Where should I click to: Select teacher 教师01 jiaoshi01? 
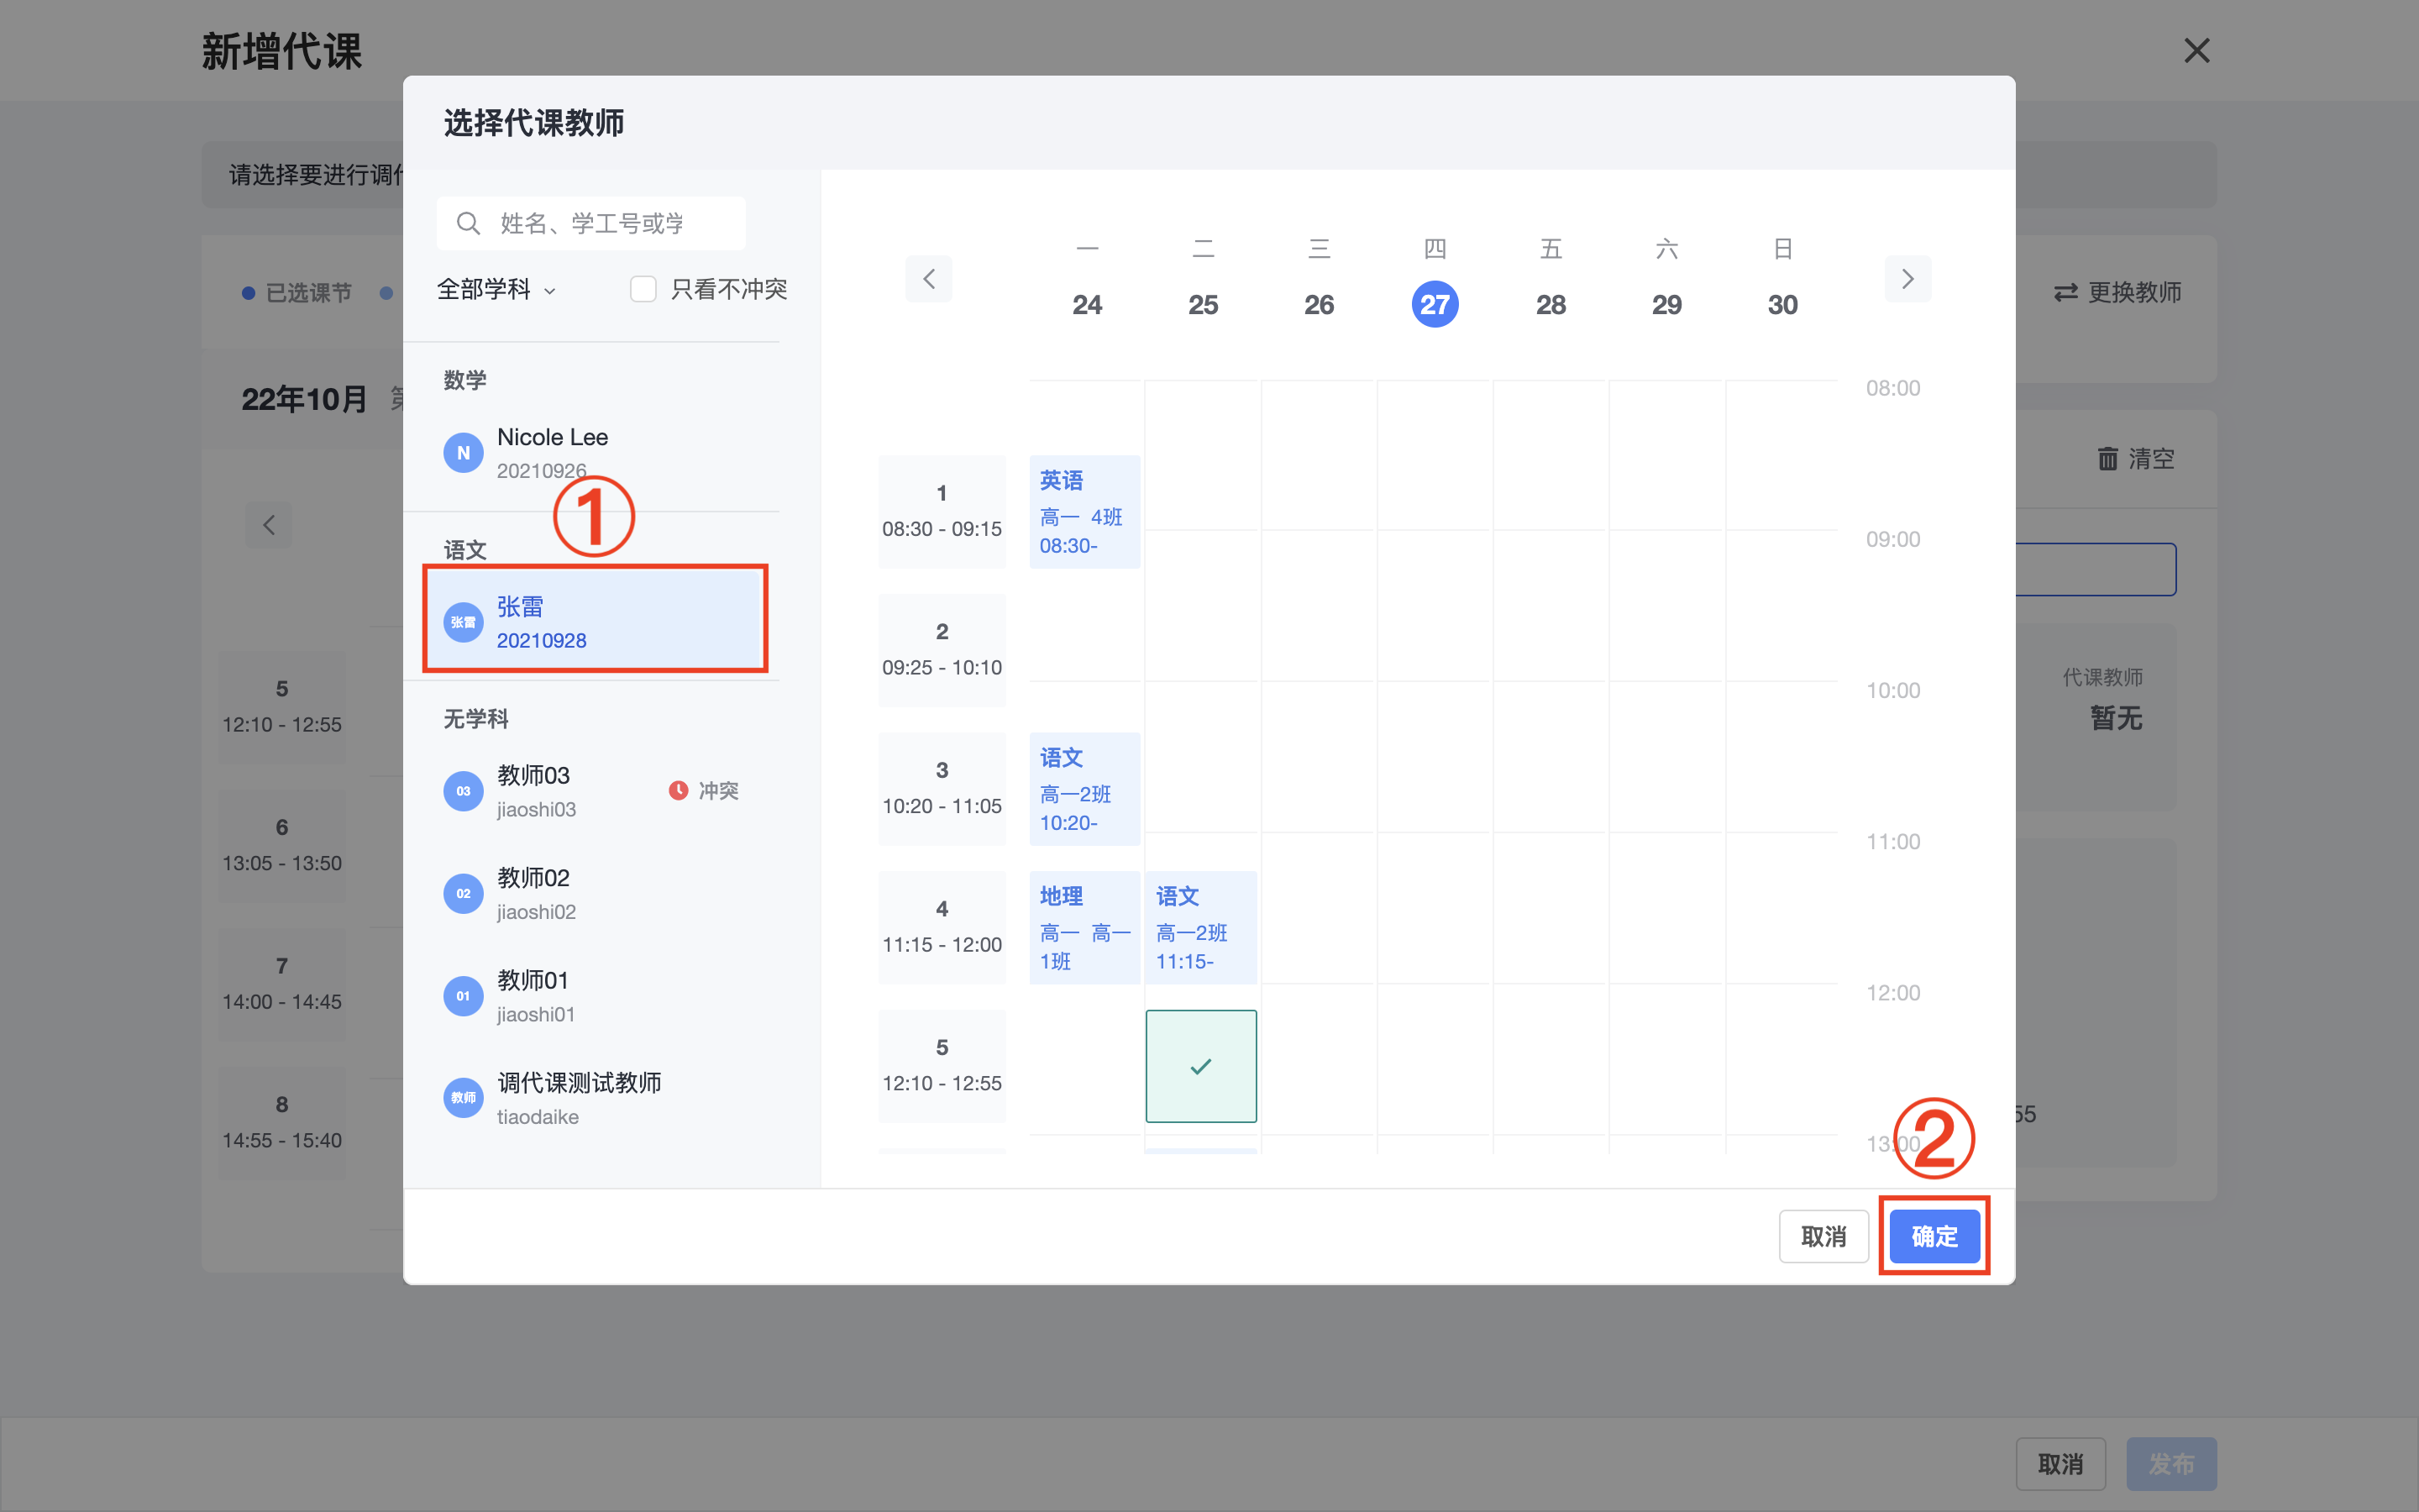point(596,996)
